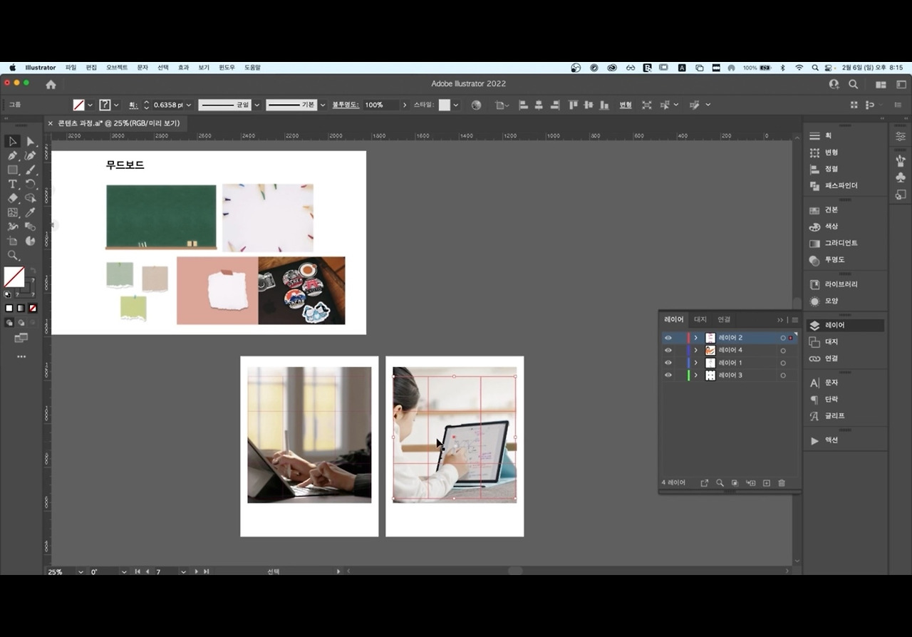Open the 라이브러리 (Libraries) panel
The image size is (912, 637).
tap(841, 284)
